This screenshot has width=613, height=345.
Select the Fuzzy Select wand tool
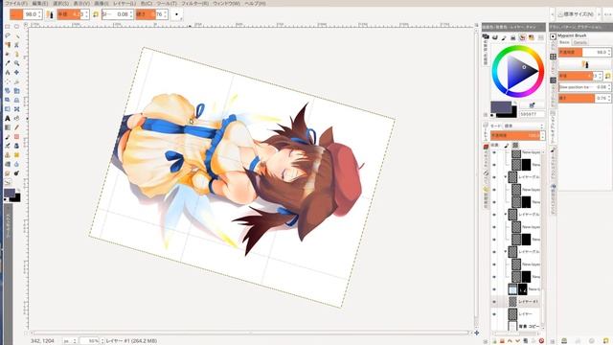[17, 35]
